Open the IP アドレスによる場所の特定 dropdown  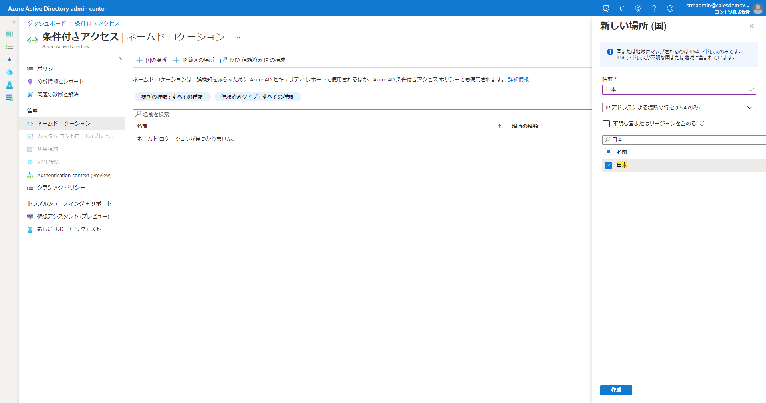click(x=679, y=107)
